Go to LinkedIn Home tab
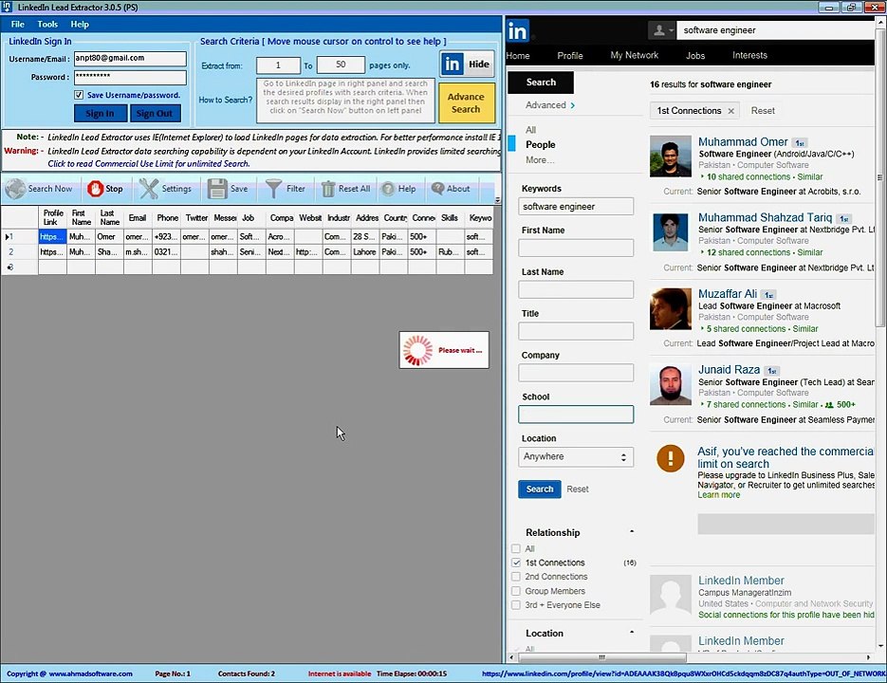 click(518, 55)
